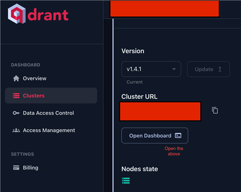The image size is (241, 192).
Task: Click the key icon for Data Access Control
Action: (16, 113)
